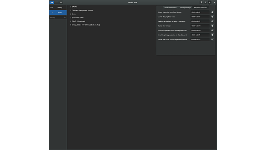
Task: Click the reload icon beside the ON switch
Action: point(61,2)
